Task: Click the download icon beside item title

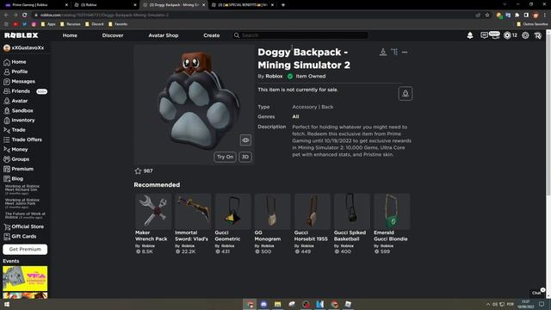Action: (x=383, y=52)
